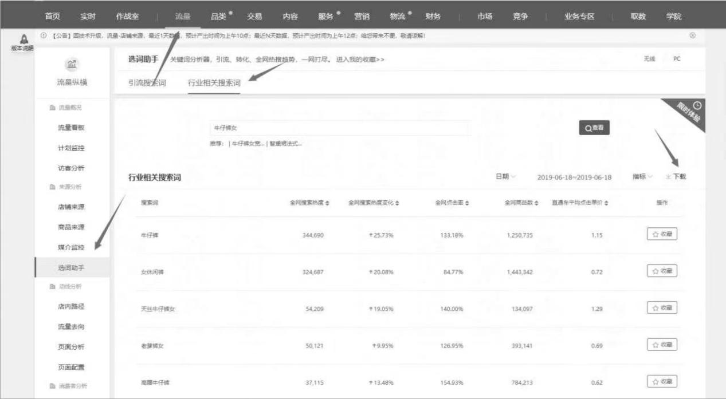This screenshot has height=399, width=726.
Task: Close the announcement banner
Action: click(x=692, y=35)
